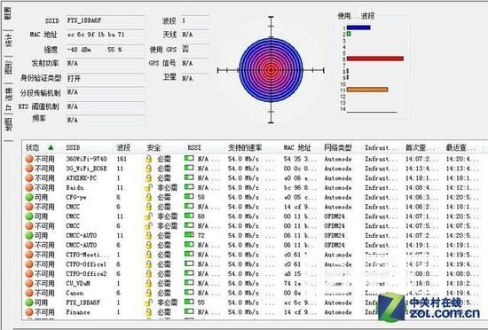488x330 pixels.
Task: Click the signal bar icon in the ATHINK-PC row
Action: 189,177
